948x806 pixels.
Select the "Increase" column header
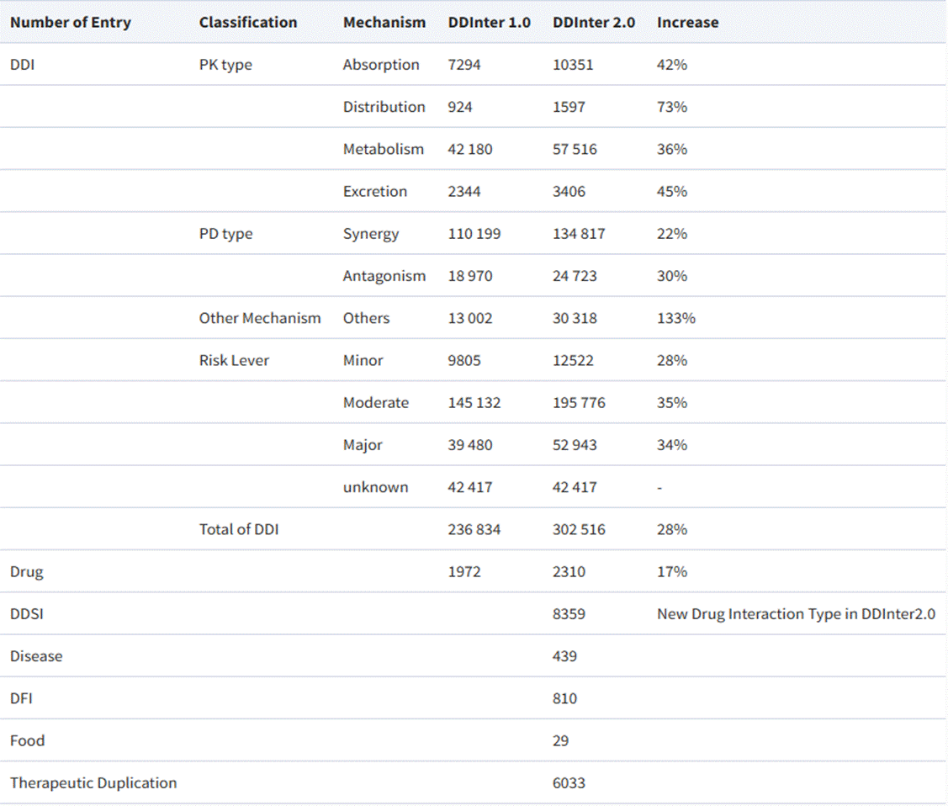[687, 23]
